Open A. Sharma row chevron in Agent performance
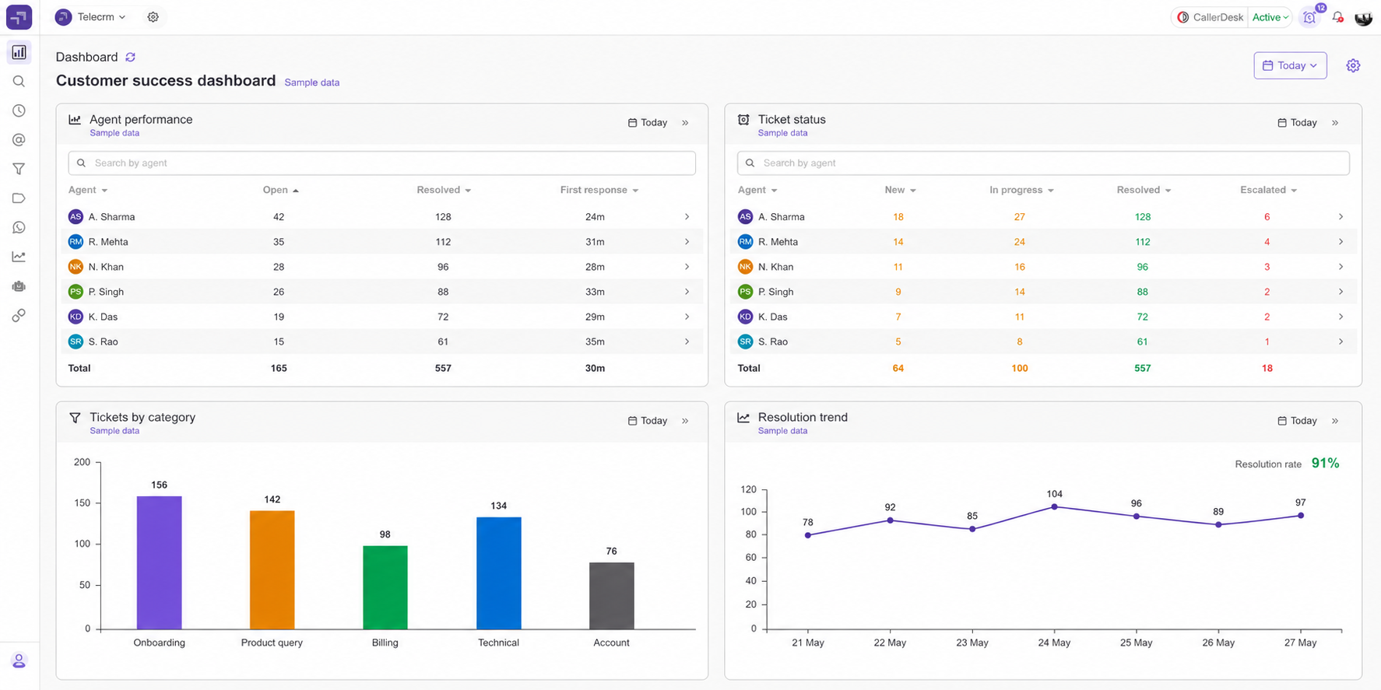Screen dimensions: 1381x690 687,217
